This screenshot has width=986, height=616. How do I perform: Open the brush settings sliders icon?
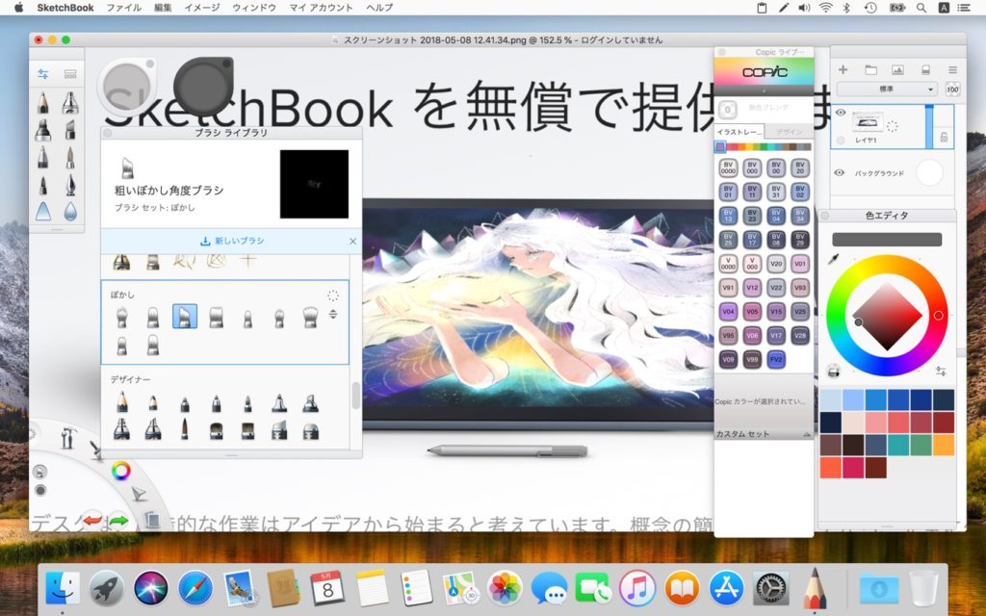click(42, 73)
